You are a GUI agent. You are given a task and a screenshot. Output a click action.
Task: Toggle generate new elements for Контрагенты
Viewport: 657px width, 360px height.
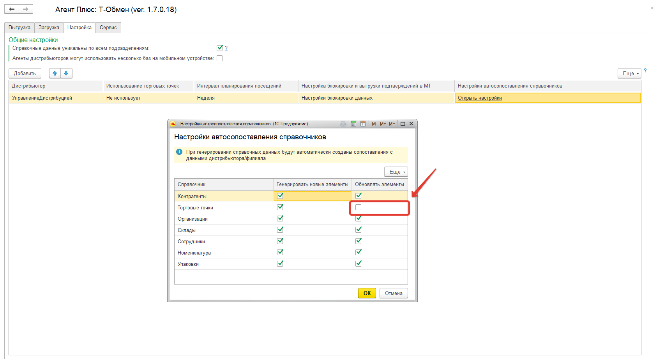coord(280,196)
